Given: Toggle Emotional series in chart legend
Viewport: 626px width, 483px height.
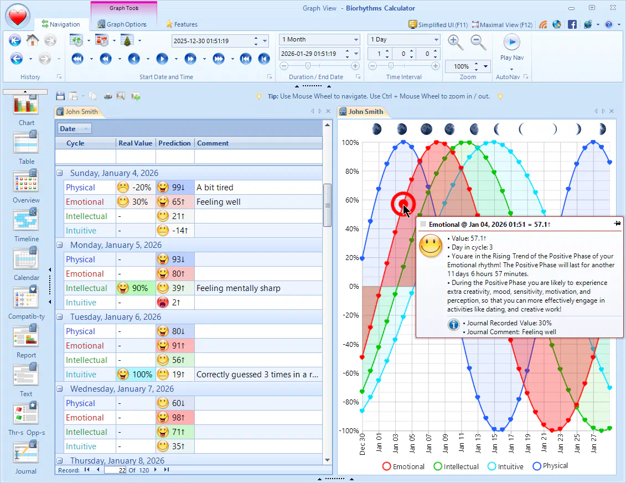Looking at the screenshot, I should pyautogui.click(x=403, y=466).
